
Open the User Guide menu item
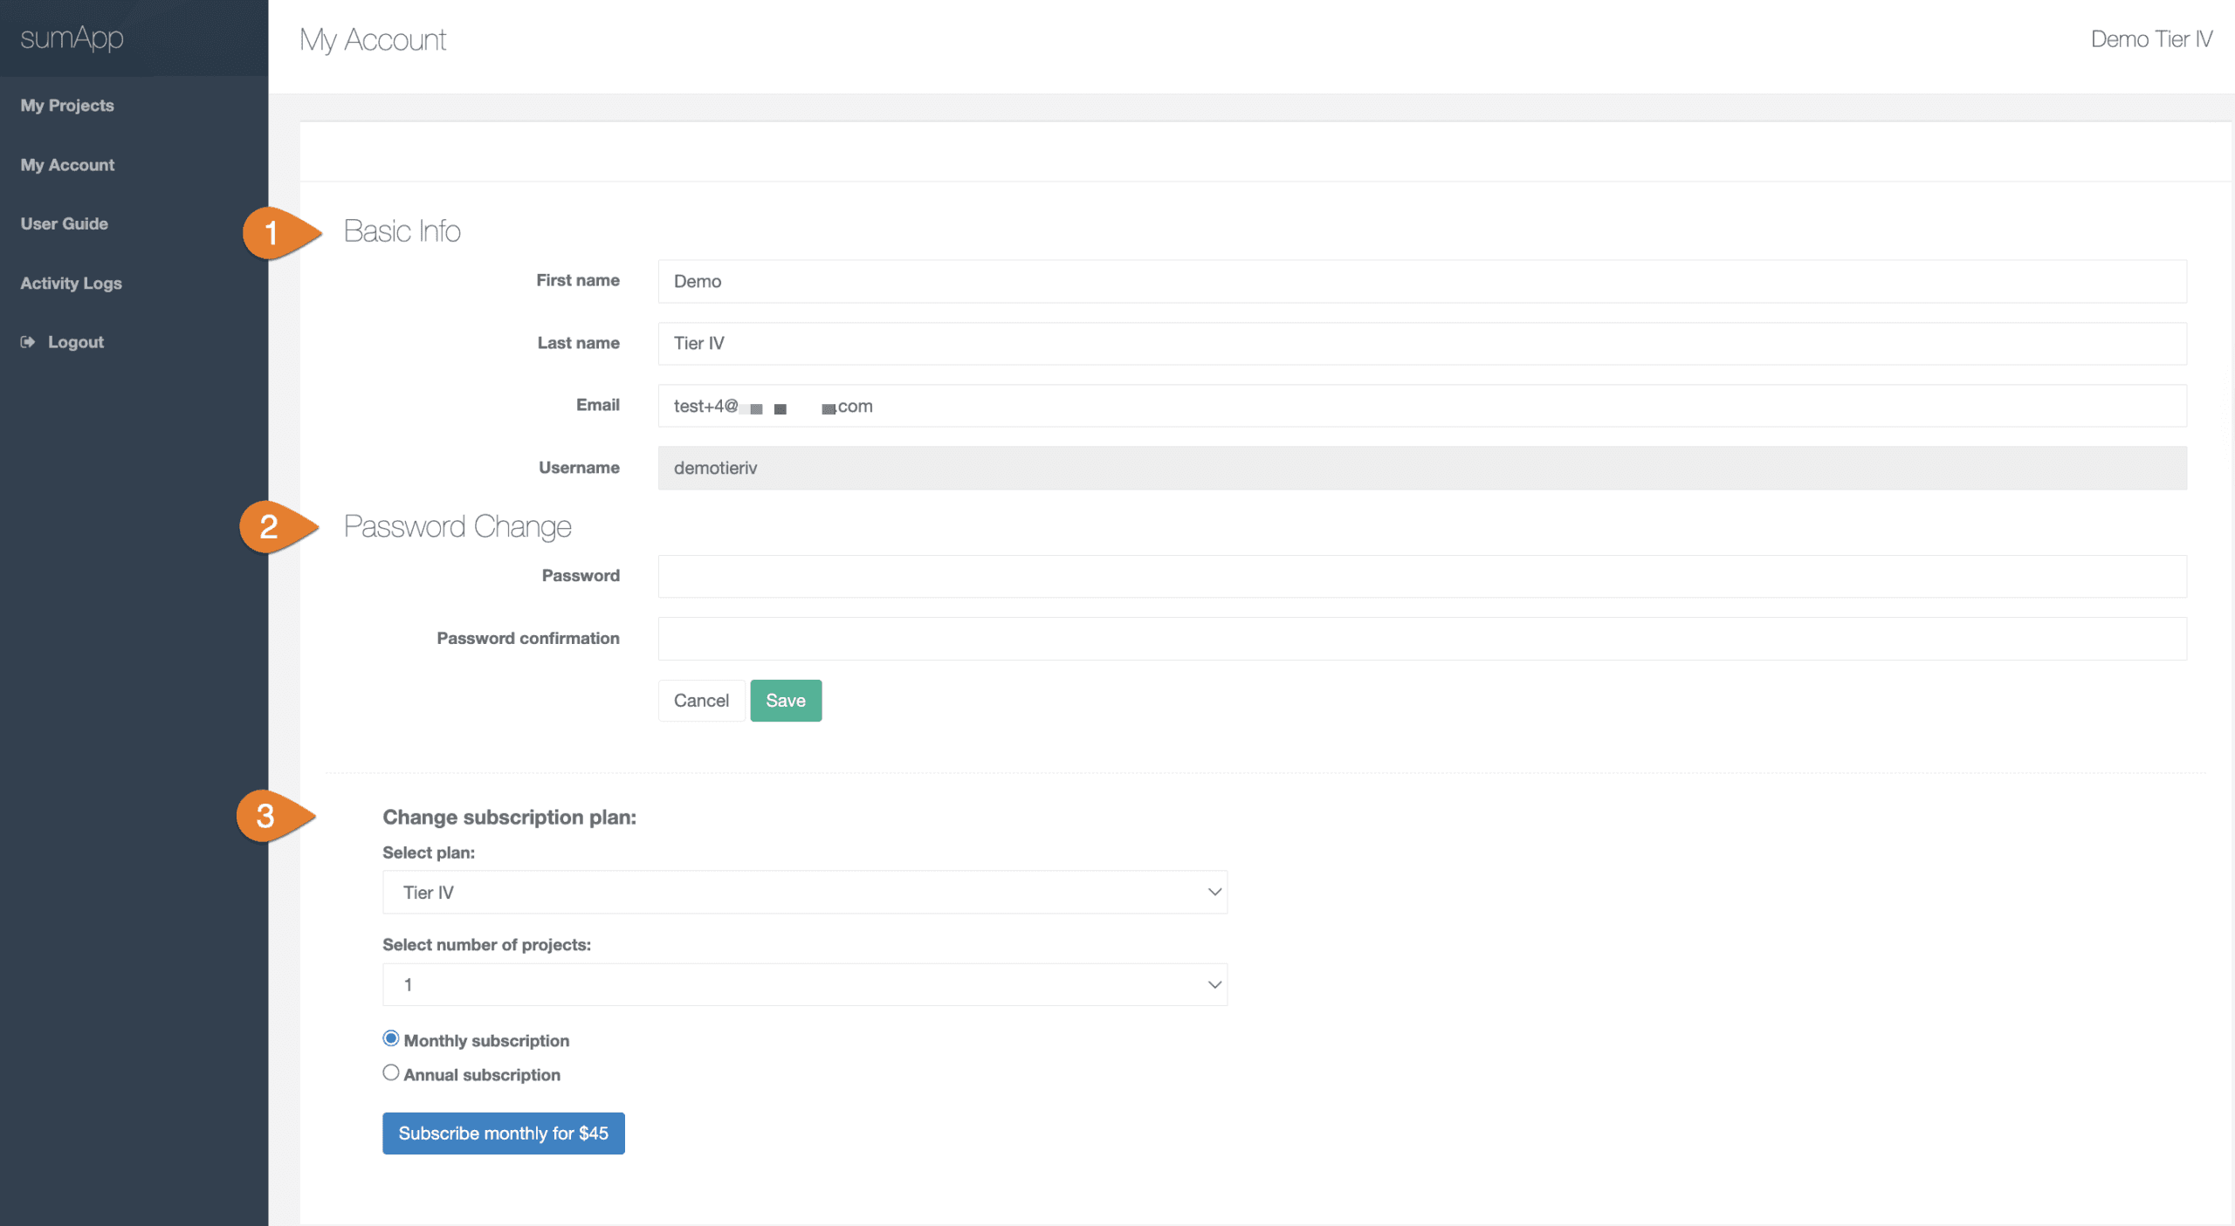pos(65,224)
